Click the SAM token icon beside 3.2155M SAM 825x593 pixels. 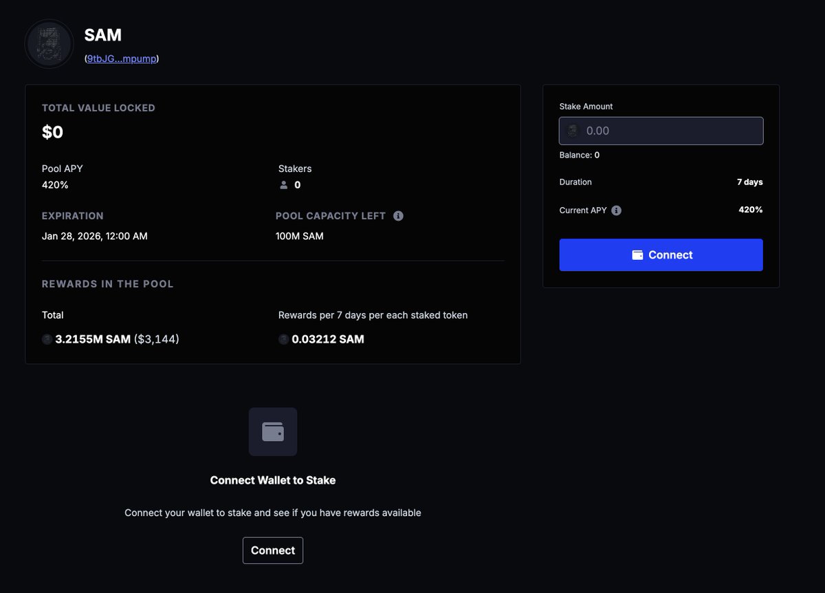(47, 339)
